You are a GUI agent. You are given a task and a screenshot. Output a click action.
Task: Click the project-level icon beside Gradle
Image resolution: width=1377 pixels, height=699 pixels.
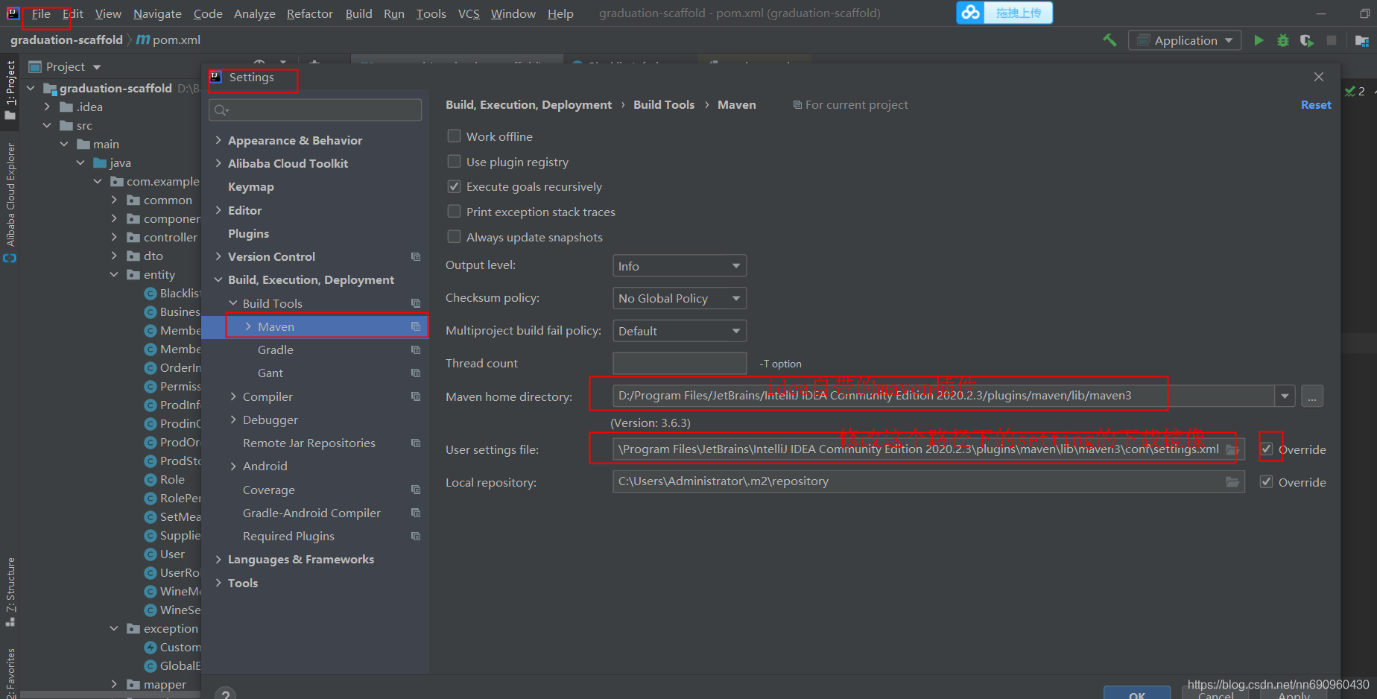coord(416,349)
